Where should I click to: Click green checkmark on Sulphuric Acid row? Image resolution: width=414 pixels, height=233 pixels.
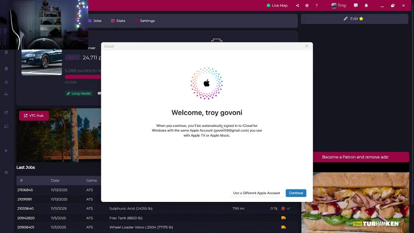pos(289,208)
